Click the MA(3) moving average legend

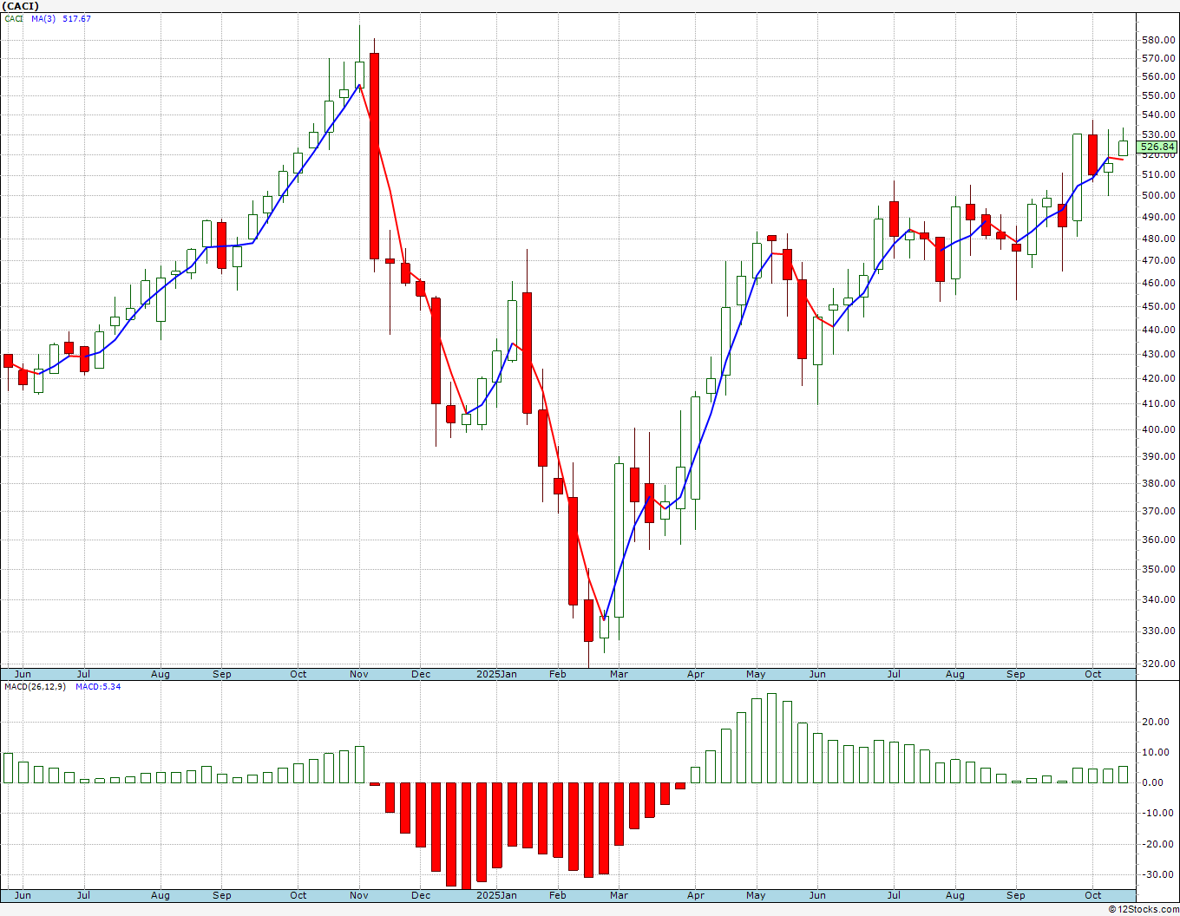click(x=43, y=18)
